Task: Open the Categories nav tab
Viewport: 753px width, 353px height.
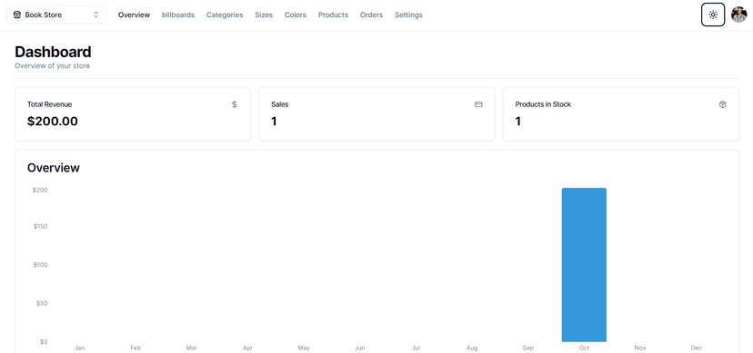Action: tap(225, 15)
